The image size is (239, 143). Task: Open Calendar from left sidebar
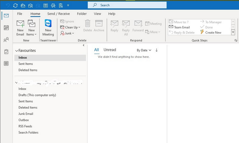tap(6, 28)
